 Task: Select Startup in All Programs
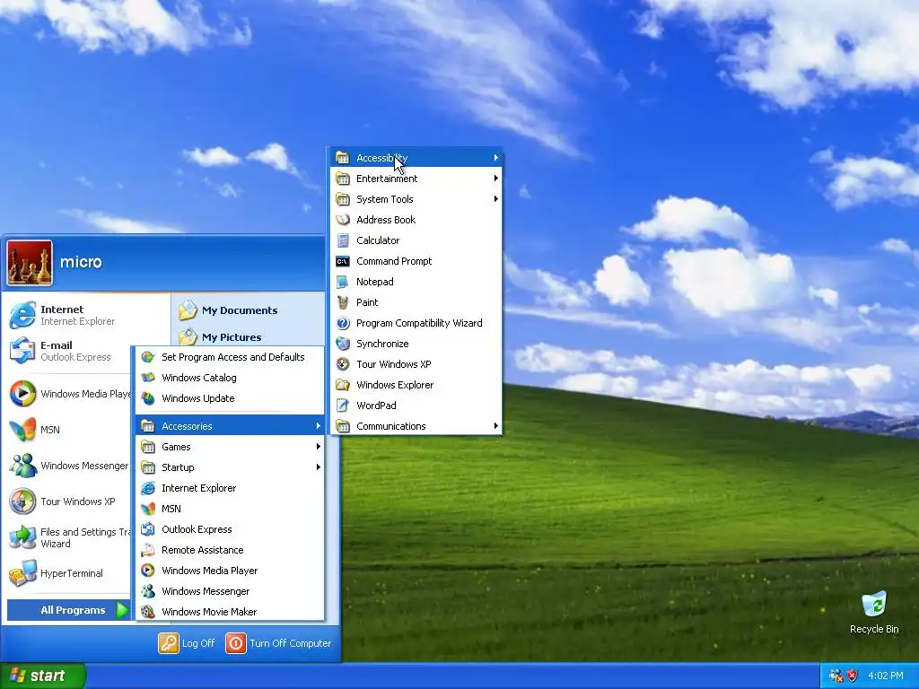point(230,467)
